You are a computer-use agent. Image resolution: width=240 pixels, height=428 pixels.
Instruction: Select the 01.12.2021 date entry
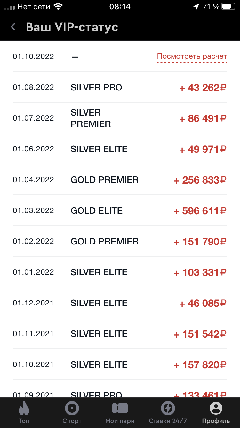[33, 303]
